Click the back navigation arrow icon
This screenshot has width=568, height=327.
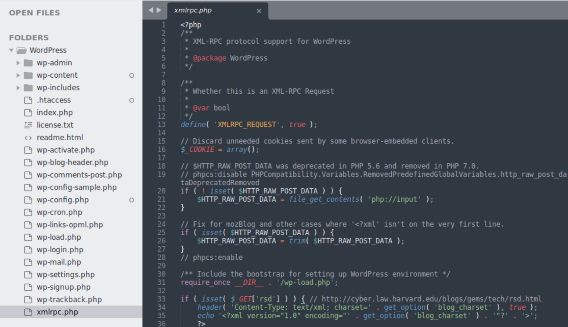tap(151, 10)
